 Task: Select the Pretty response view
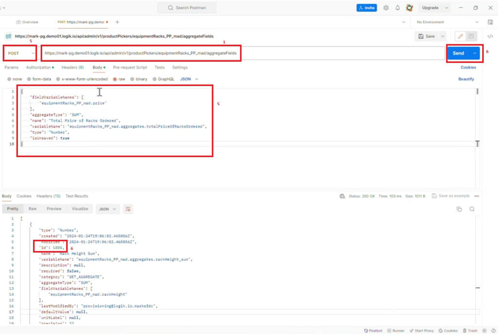(13, 209)
